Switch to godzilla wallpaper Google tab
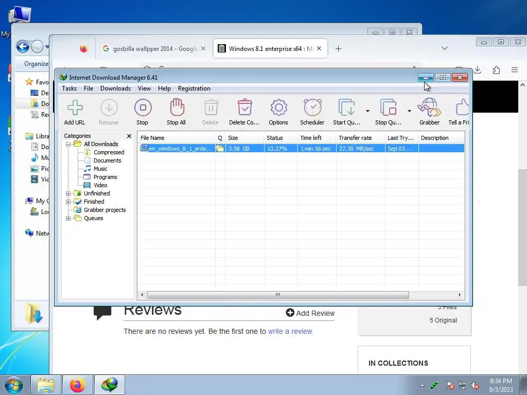This screenshot has width=527, height=395. click(x=154, y=49)
